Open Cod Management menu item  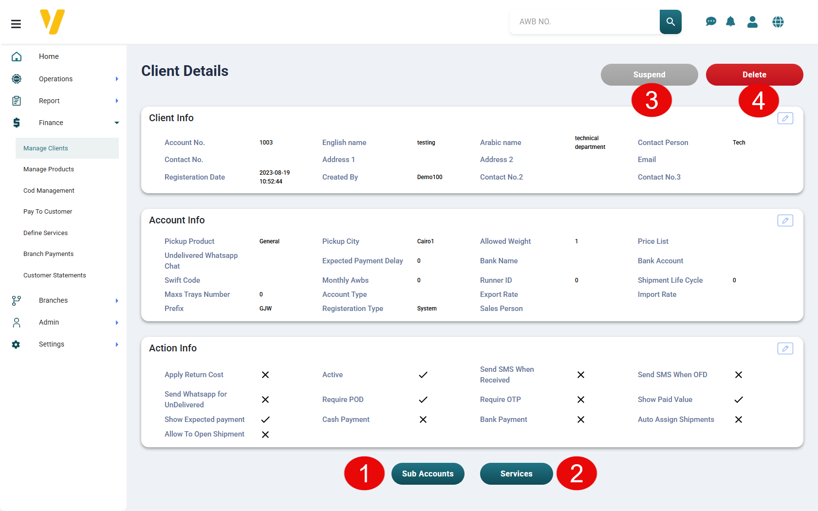[x=49, y=191]
